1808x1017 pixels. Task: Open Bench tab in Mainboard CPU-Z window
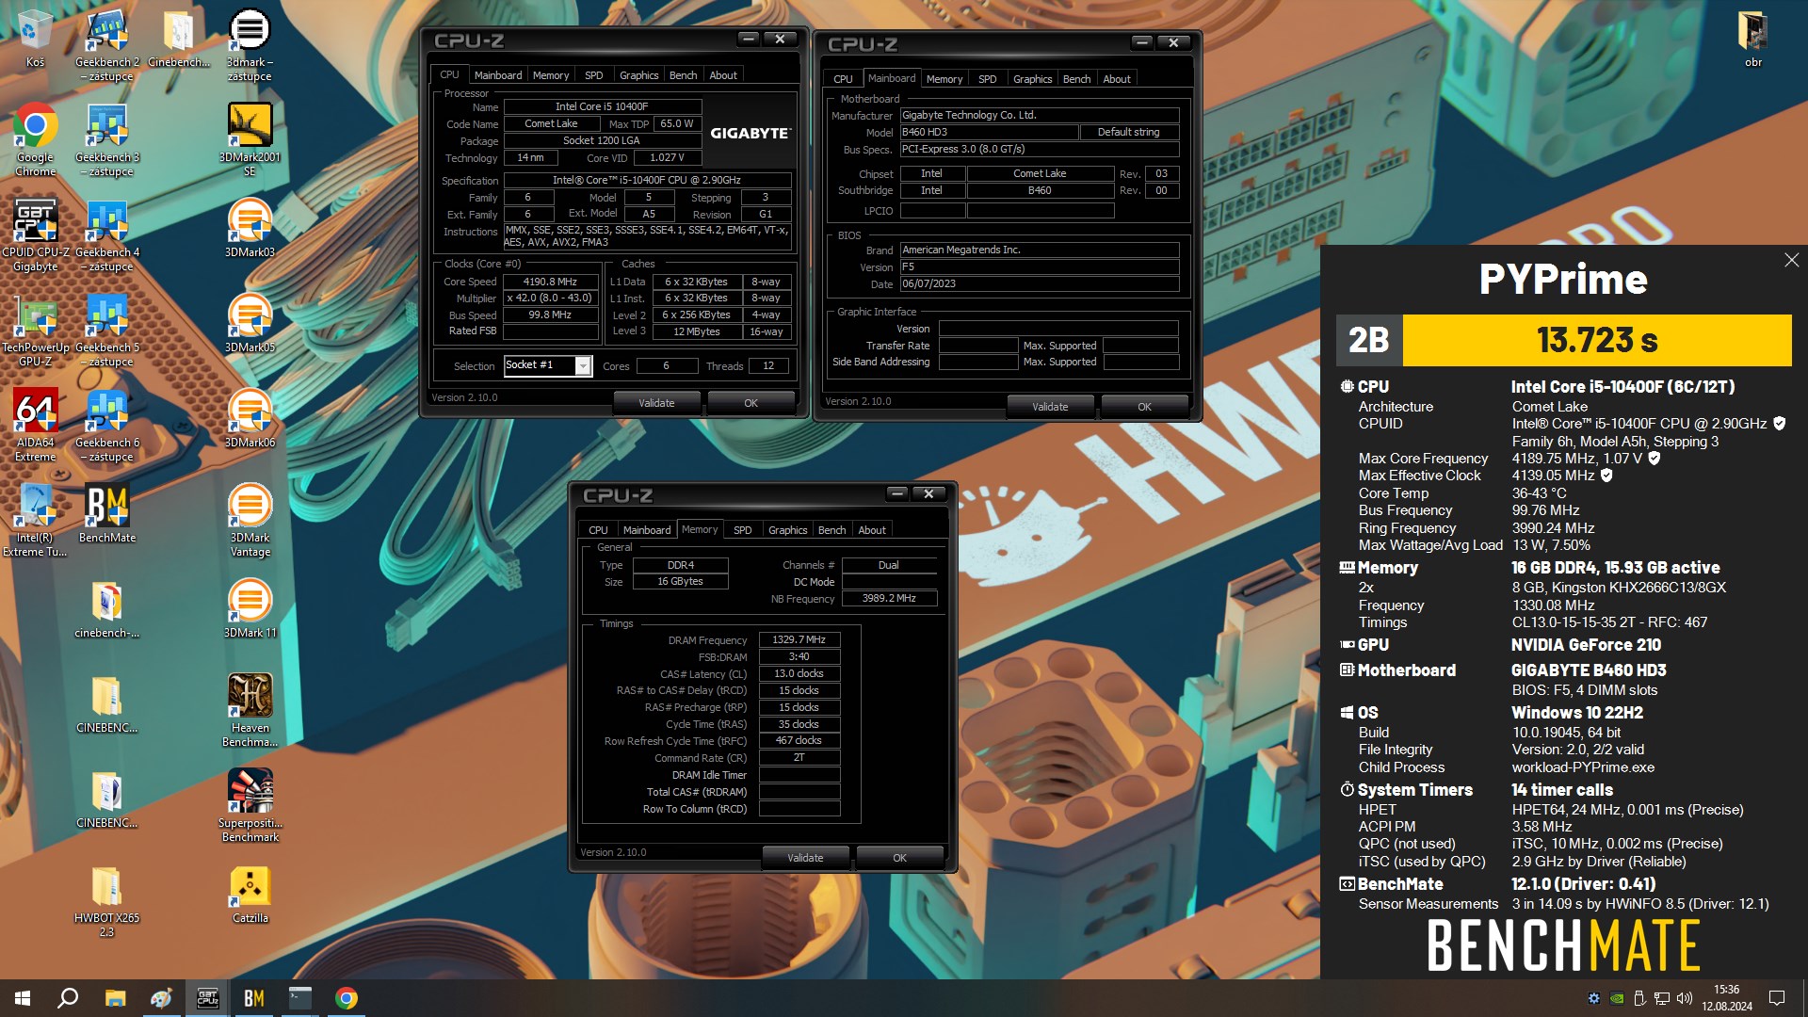tap(1076, 79)
